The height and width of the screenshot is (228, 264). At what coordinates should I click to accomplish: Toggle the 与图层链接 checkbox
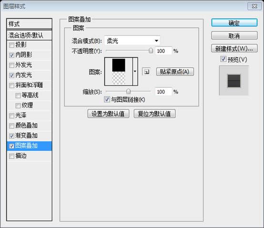coord(107,99)
